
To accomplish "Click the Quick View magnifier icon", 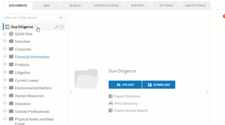I will (x=11, y=34).
